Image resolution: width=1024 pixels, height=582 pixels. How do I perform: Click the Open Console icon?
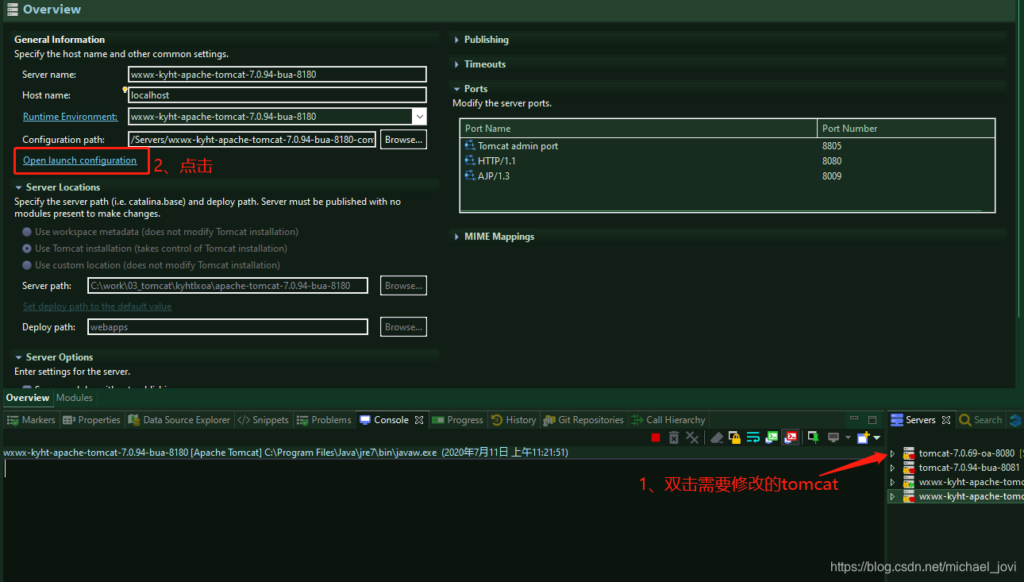point(864,437)
